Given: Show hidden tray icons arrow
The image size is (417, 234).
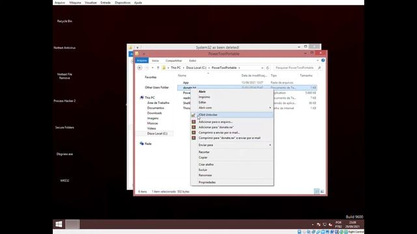Looking at the screenshot, I should click(313, 224).
